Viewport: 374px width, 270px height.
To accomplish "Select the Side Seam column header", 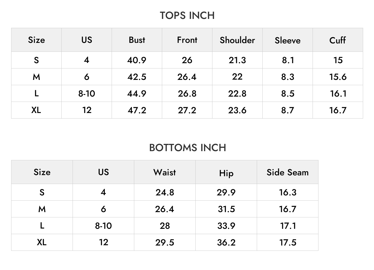I will (287, 172).
